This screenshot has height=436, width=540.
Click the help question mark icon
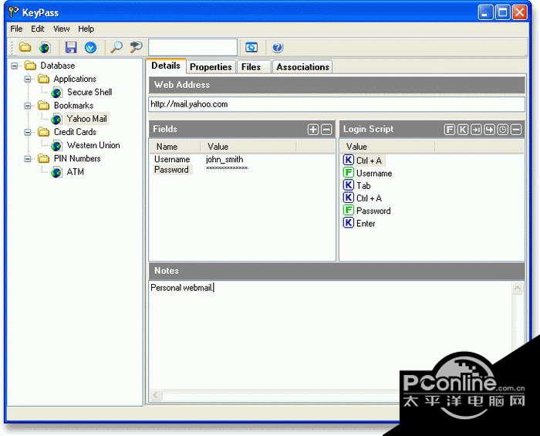click(277, 47)
